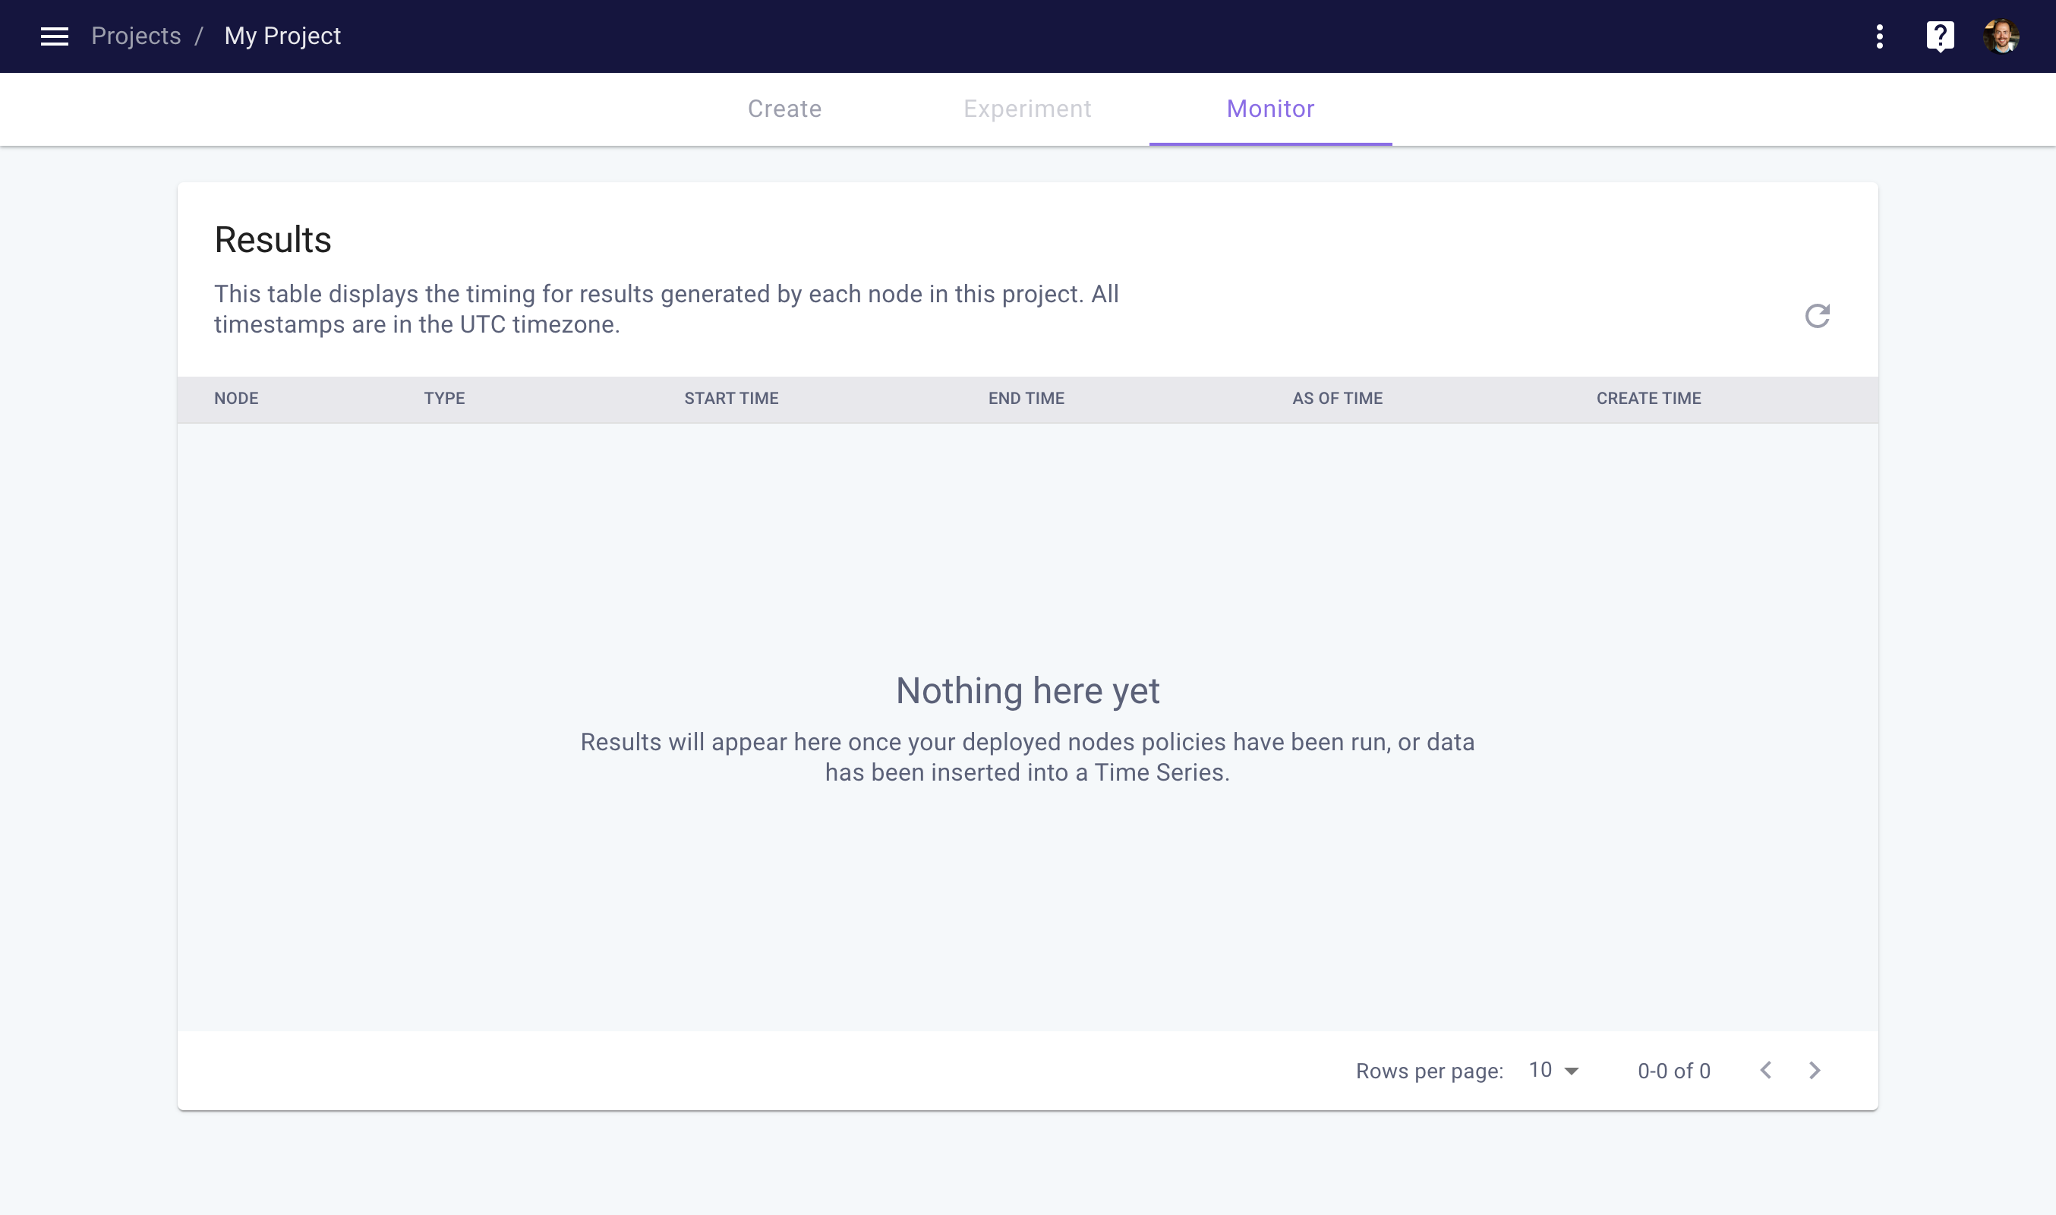This screenshot has height=1215, width=2056.
Task: Click the START TIME column header
Action: pos(731,399)
